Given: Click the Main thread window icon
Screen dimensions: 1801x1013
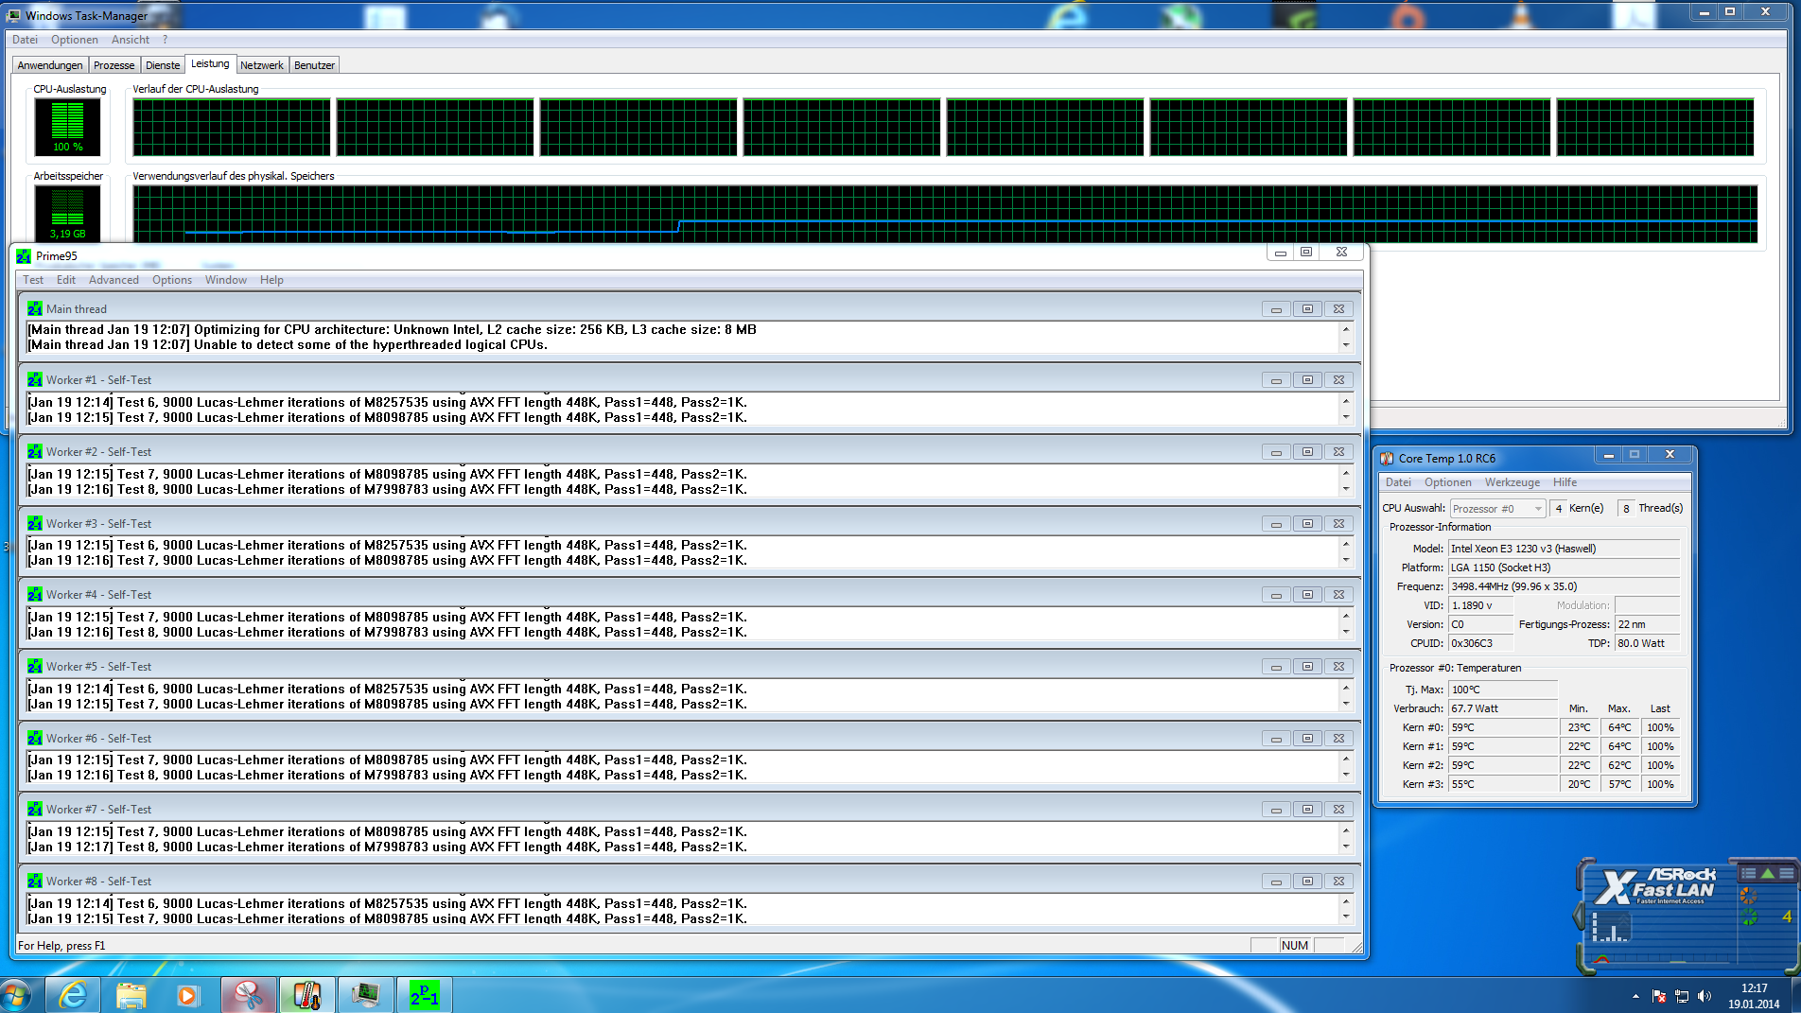Looking at the screenshot, I should tap(35, 309).
